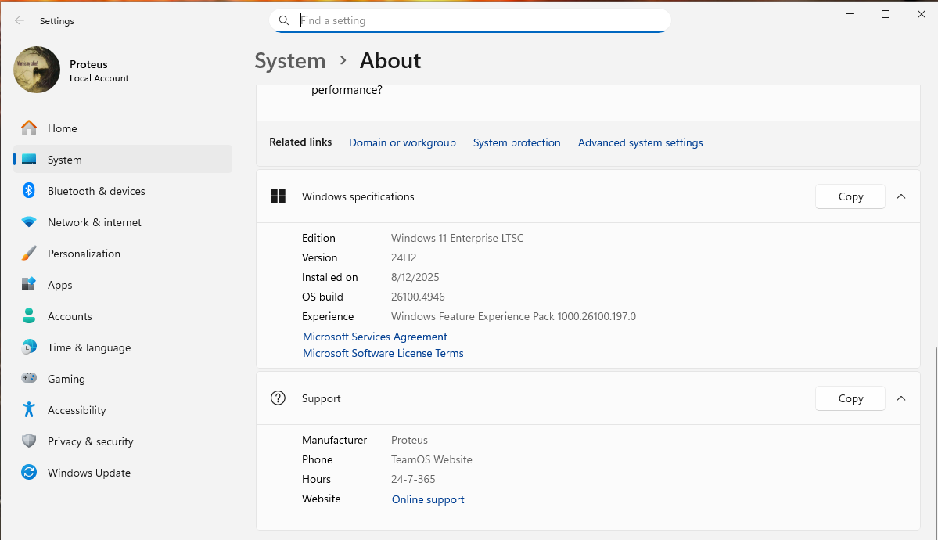Open the Privacy & security section
This screenshot has width=938, height=540.
pyautogui.click(x=123, y=441)
